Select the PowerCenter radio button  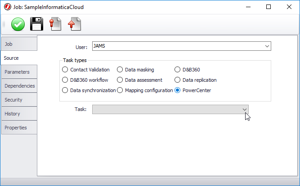(x=177, y=90)
